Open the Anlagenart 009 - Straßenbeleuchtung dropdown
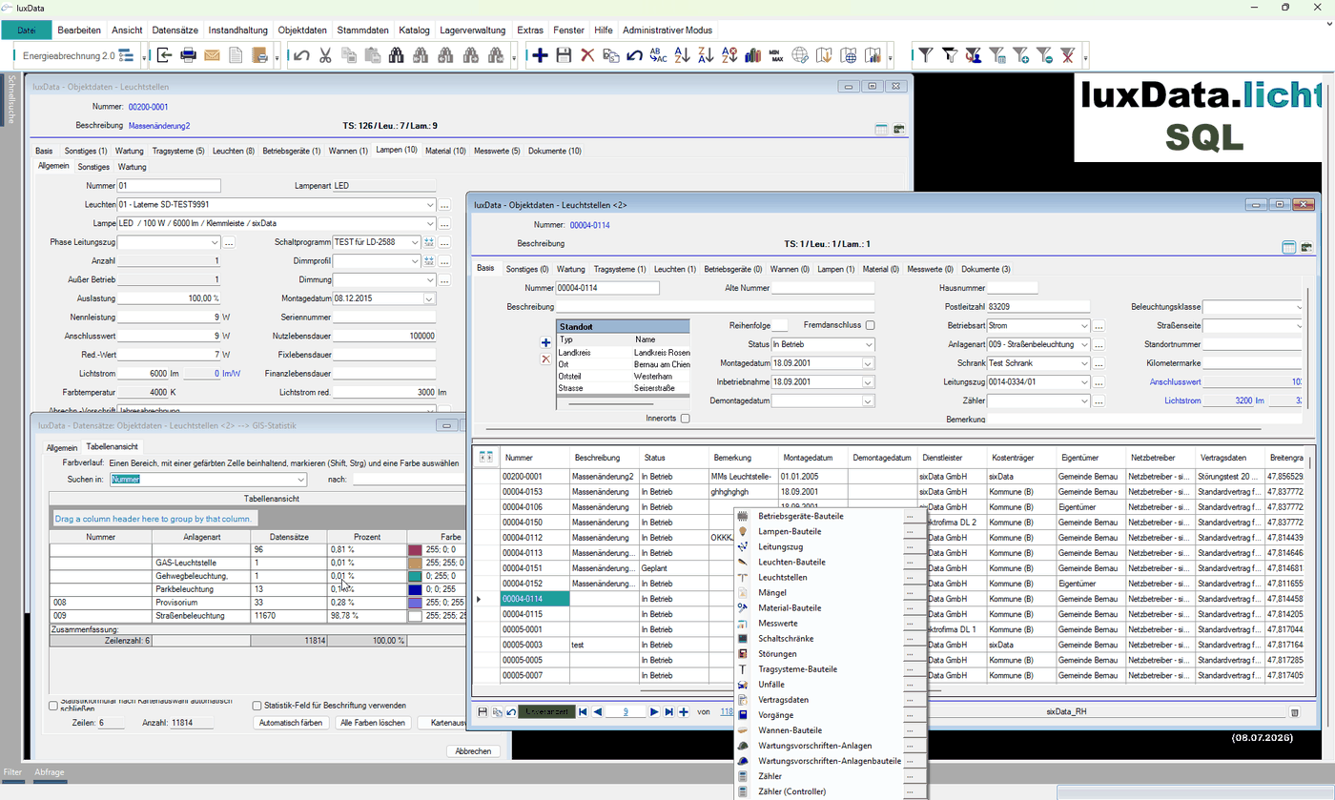This screenshot has width=1335, height=800. point(1083,344)
